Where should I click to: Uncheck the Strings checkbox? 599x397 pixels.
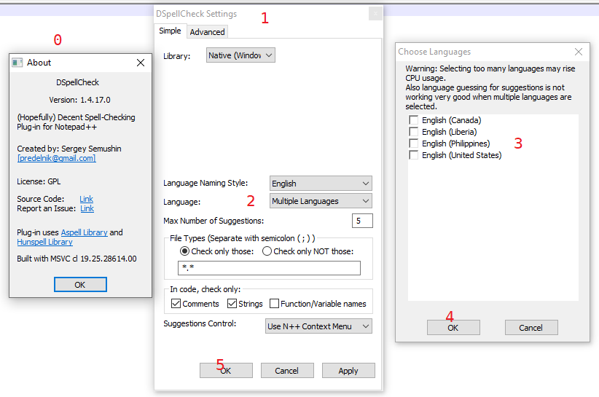pyautogui.click(x=232, y=304)
